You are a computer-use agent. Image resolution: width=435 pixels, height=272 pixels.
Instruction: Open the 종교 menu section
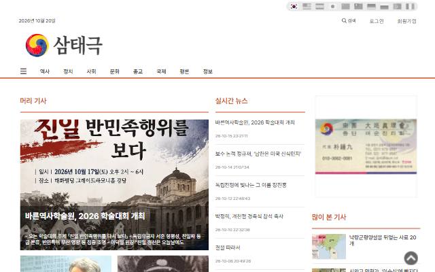pyautogui.click(x=138, y=71)
